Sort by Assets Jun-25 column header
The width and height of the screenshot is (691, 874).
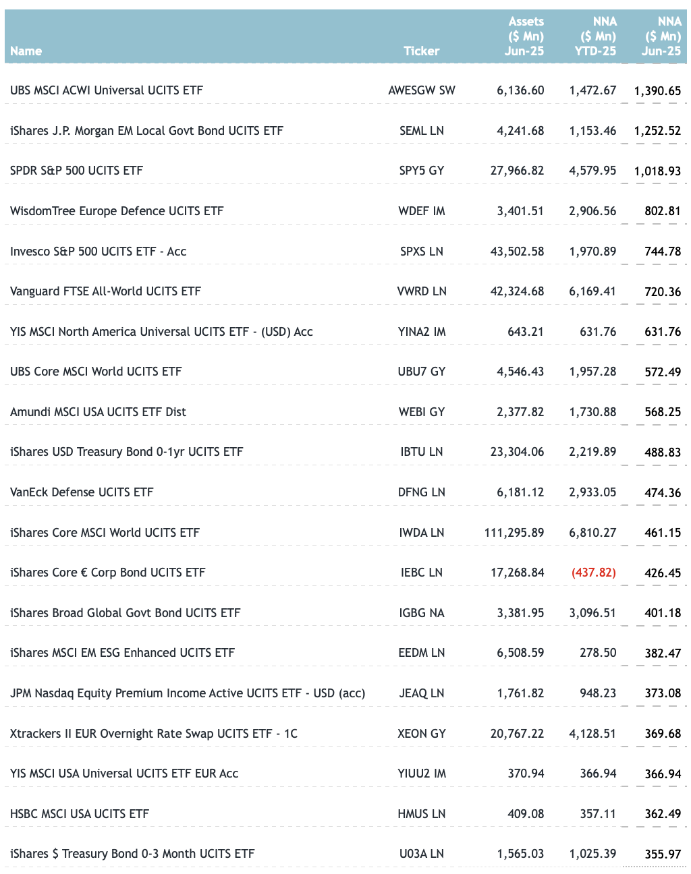[x=525, y=36]
